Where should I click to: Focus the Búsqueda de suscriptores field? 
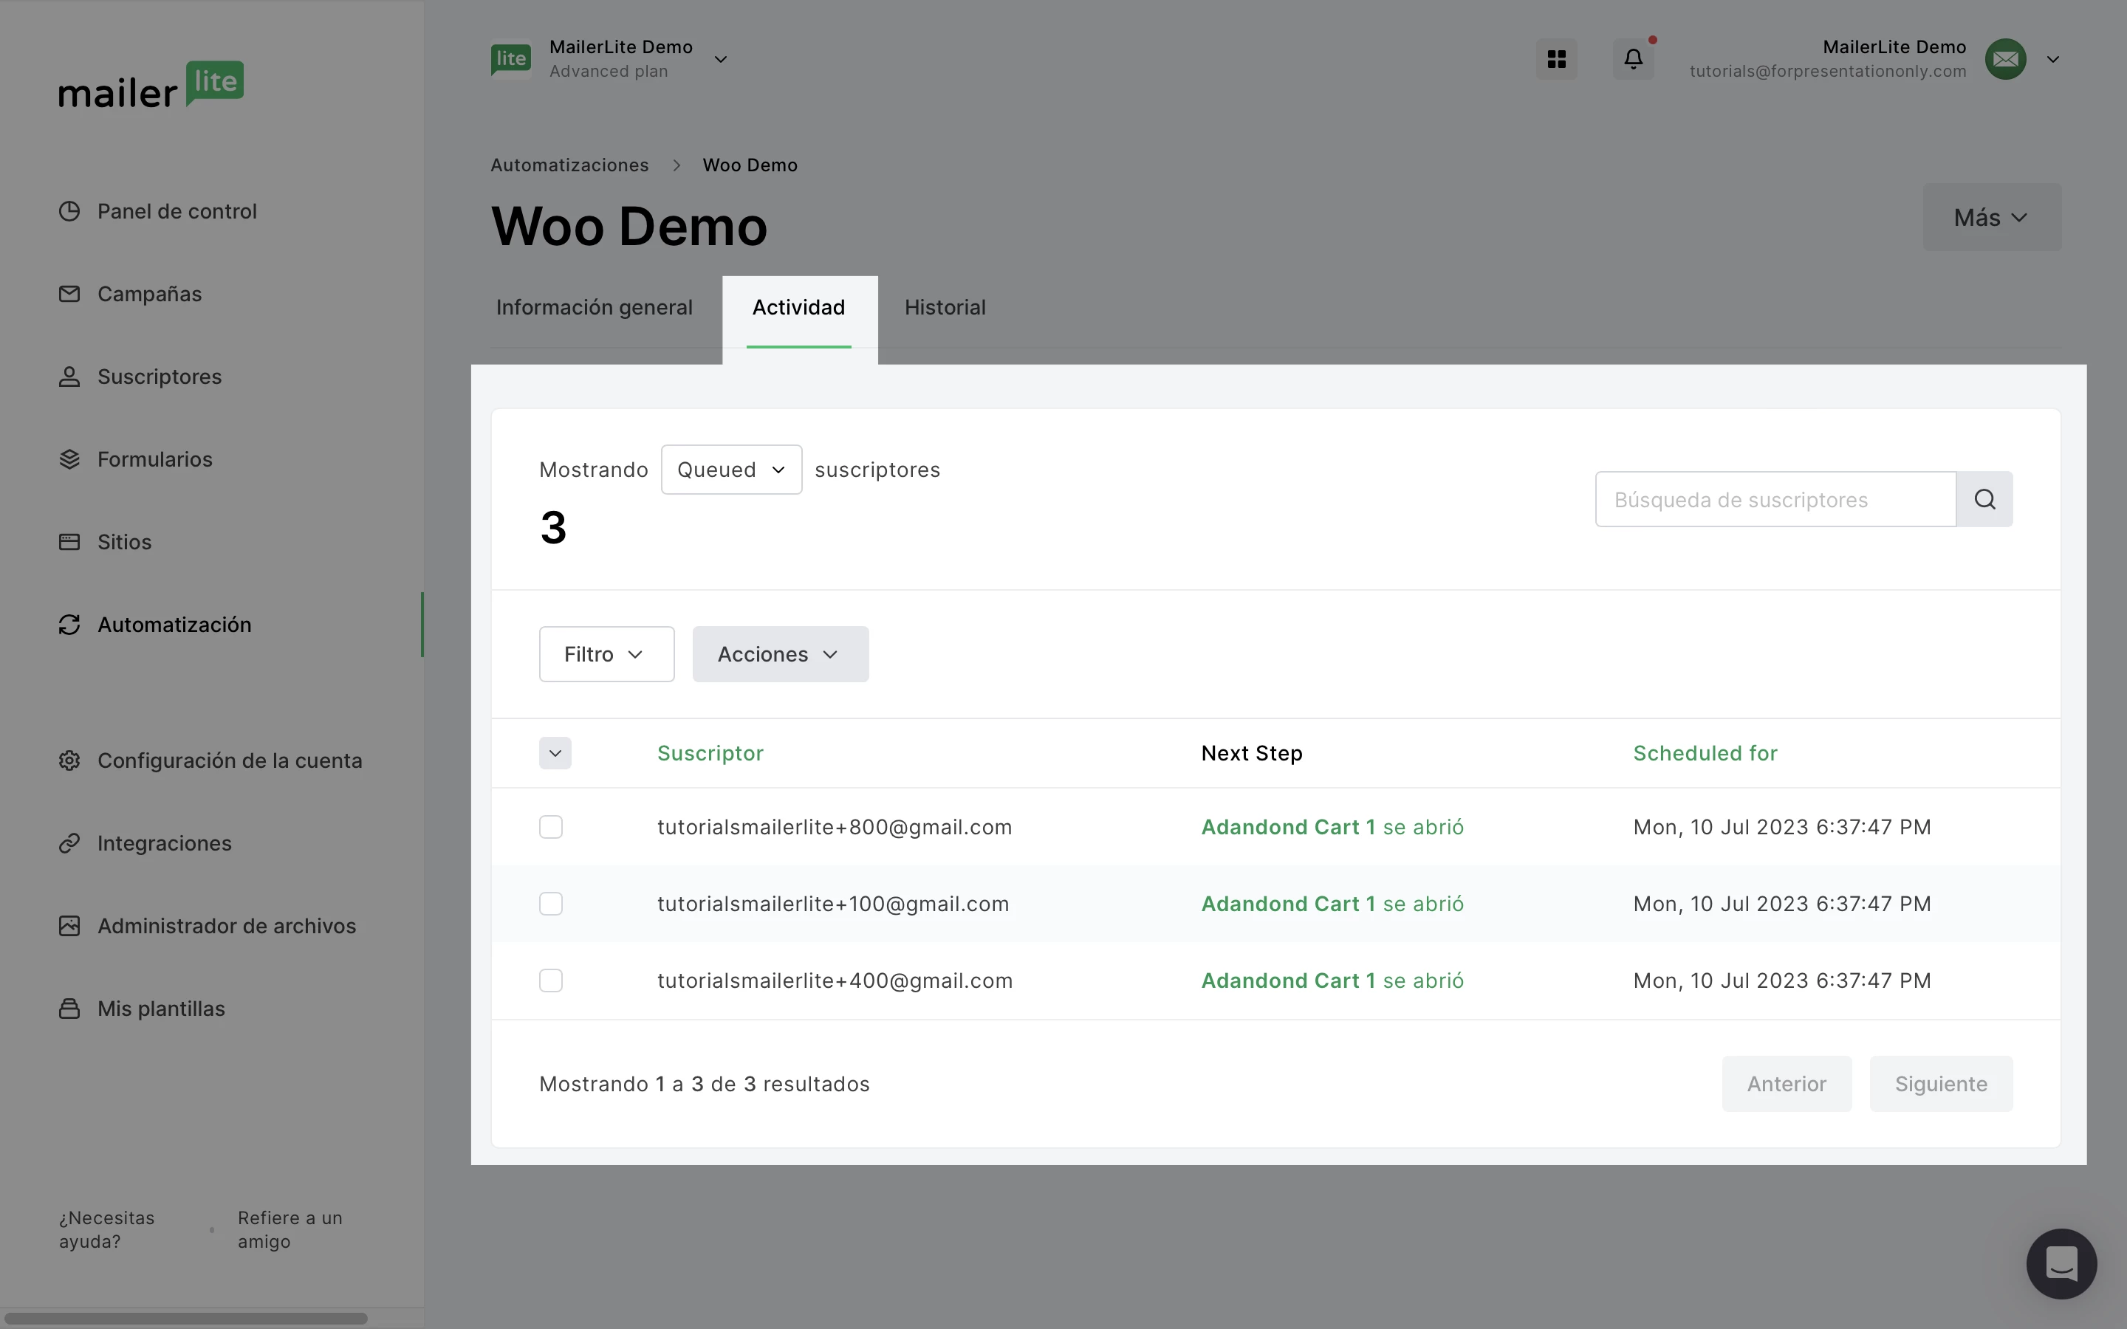click(x=1774, y=499)
